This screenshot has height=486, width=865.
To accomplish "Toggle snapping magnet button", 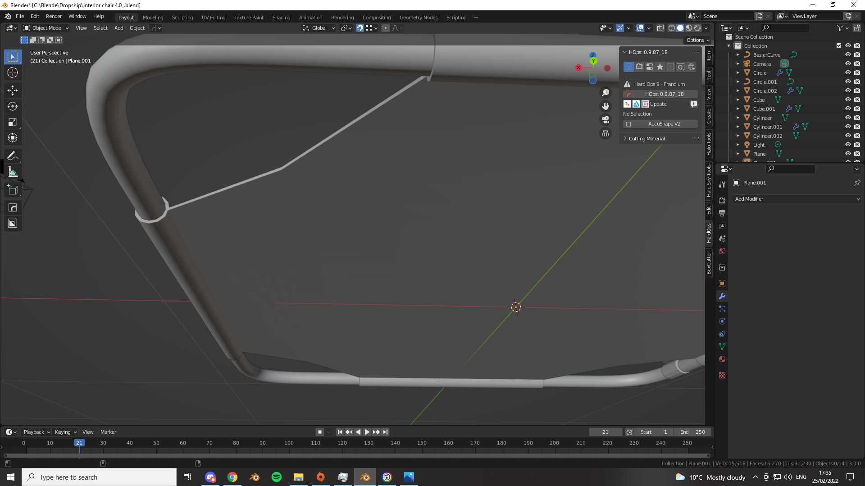I will tap(360, 28).
